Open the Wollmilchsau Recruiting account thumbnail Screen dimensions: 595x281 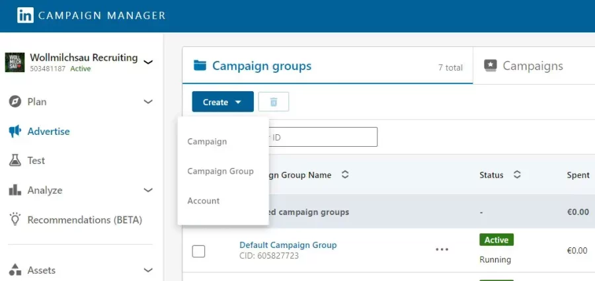pyautogui.click(x=15, y=62)
